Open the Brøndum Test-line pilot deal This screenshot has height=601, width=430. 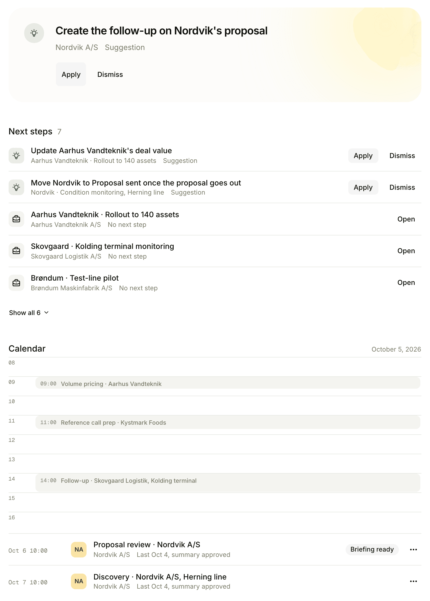click(x=406, y=282)
